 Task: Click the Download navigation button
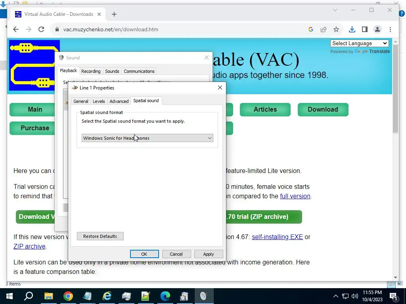tap(323, 109)
